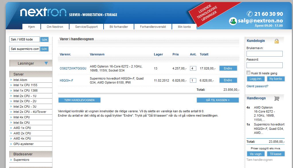Click the Server section header
The width and height of the screenshot is (293, 168).
tap(31, 74)
